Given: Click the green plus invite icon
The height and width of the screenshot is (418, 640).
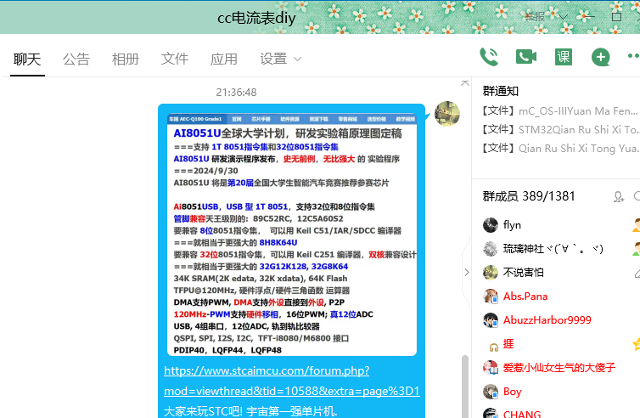Looking at the screenshot, I should click(600, 57).
